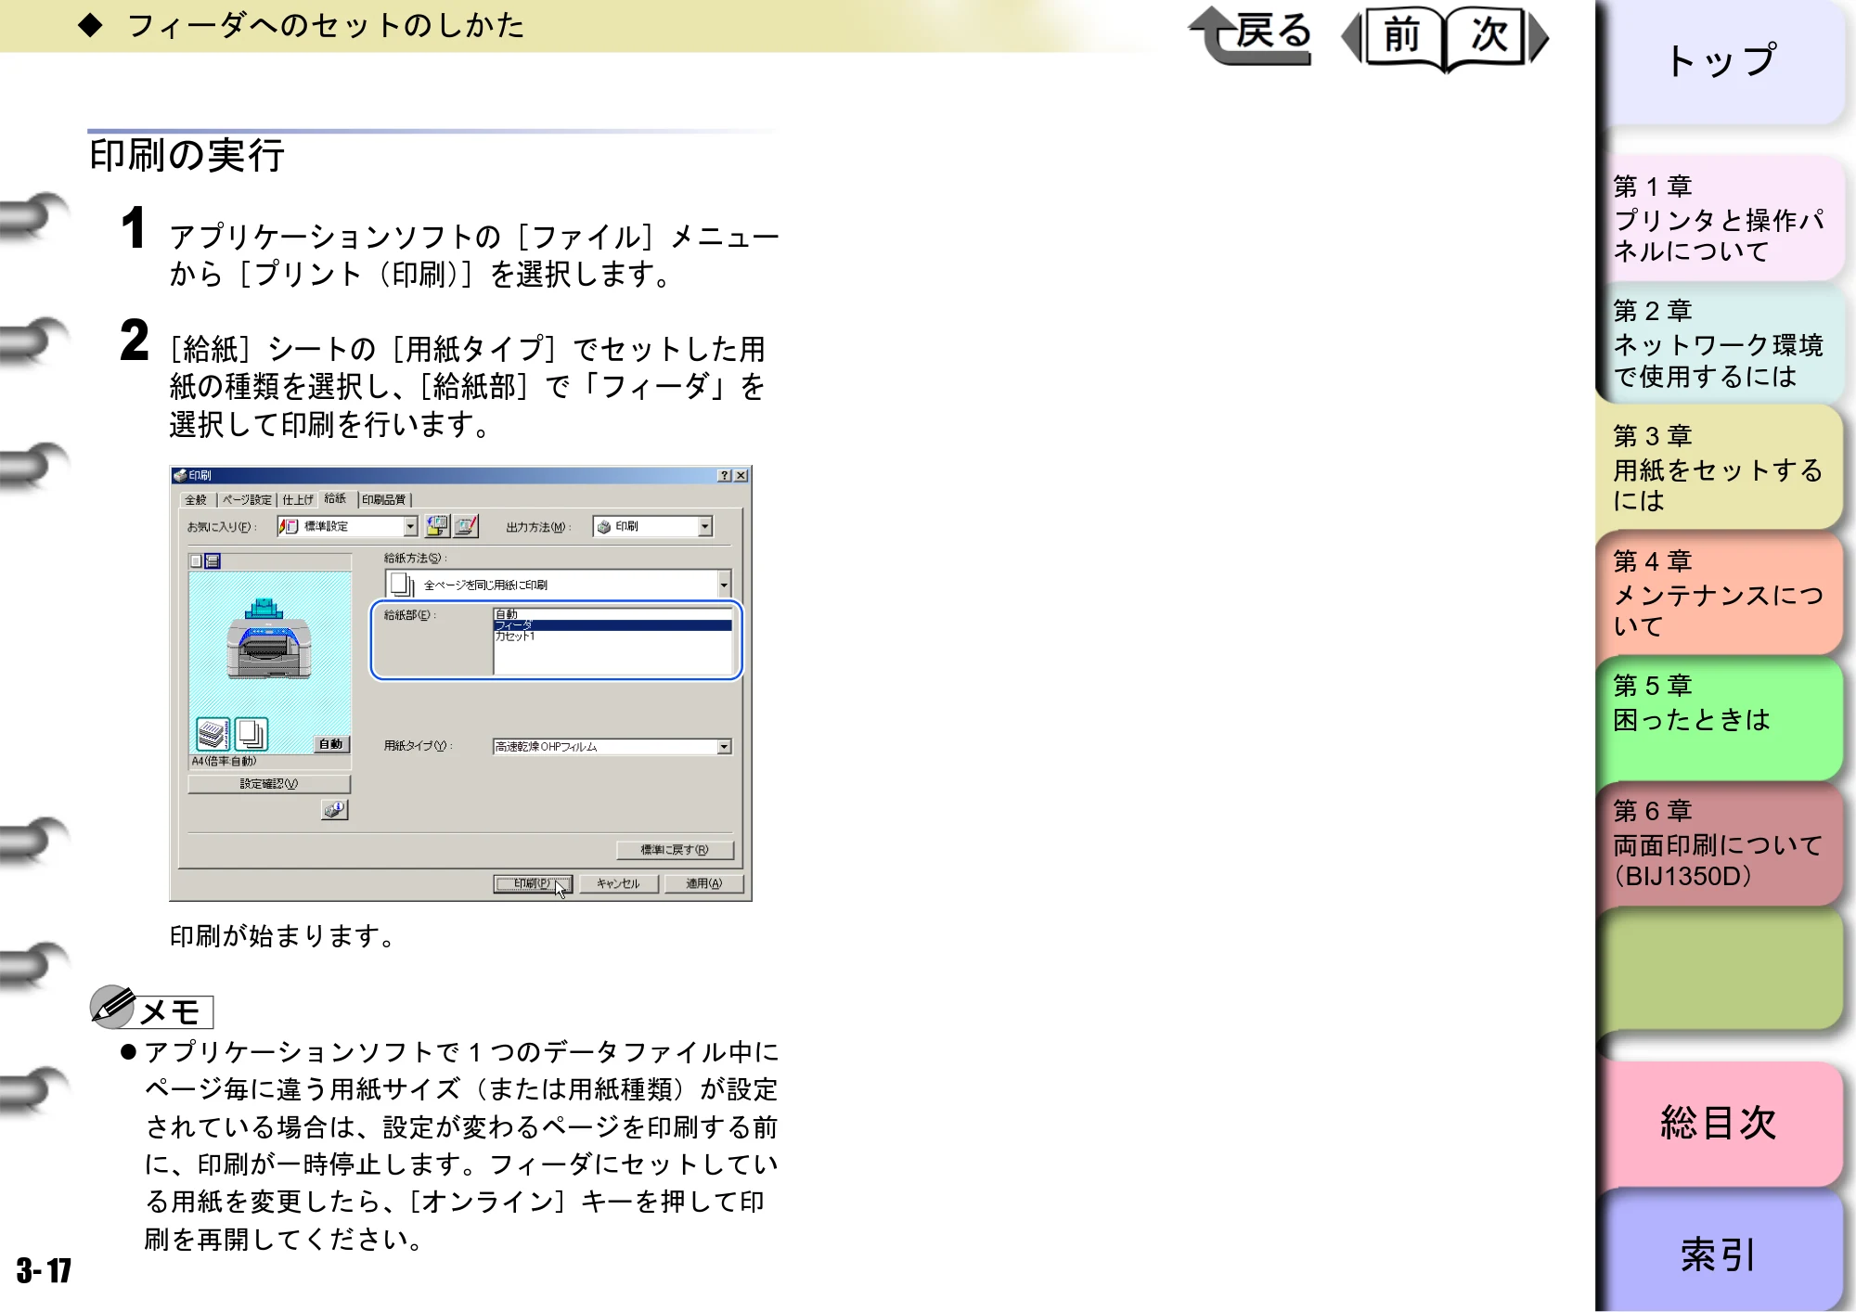Select the 給紙 tab
Image resolution: width=1856 pixels, height=1312 pixels.
[x=335, y=498]
